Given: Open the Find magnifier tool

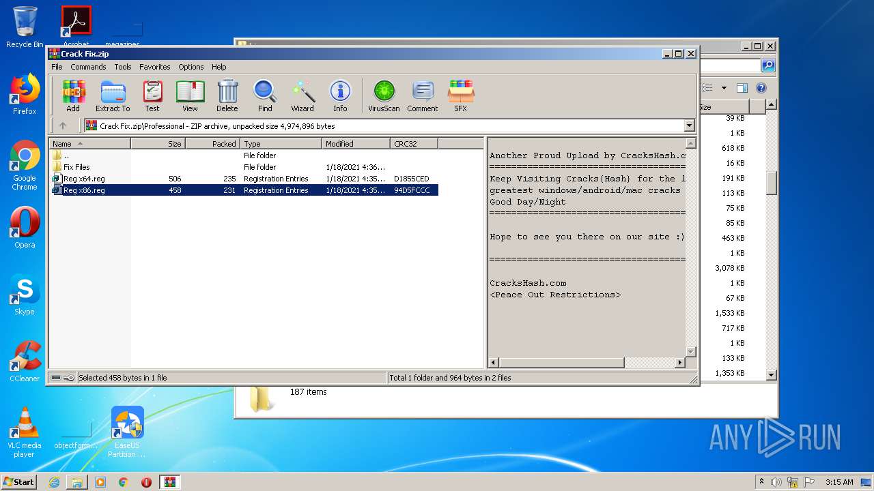Looking at the screenshot, I should (x=265, y=95).
